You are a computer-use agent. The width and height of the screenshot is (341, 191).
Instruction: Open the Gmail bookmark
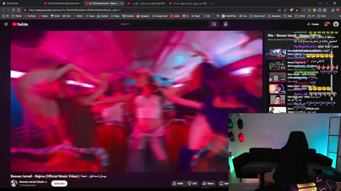[x=90, y=16]
